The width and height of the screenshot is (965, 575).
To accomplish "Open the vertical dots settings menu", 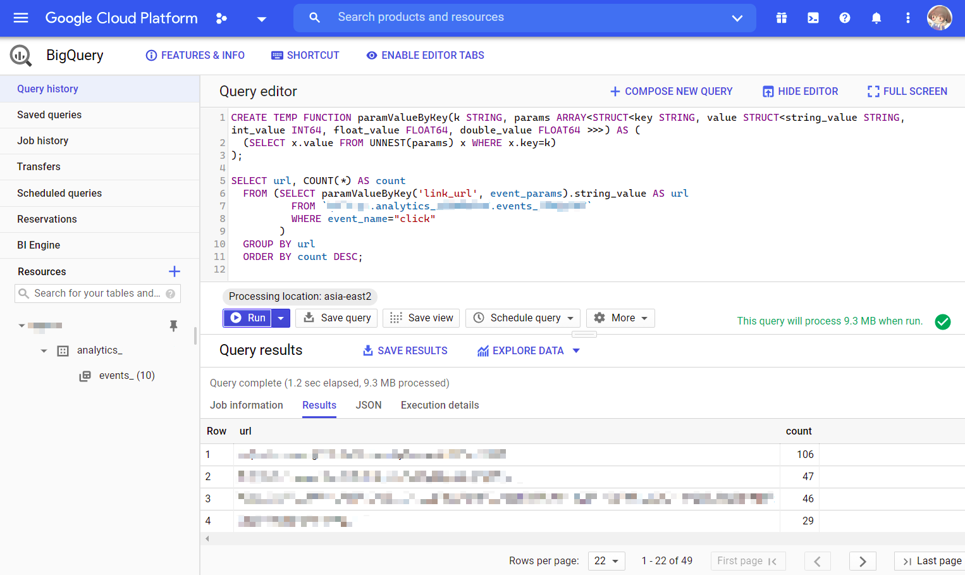I will point(908,18).
